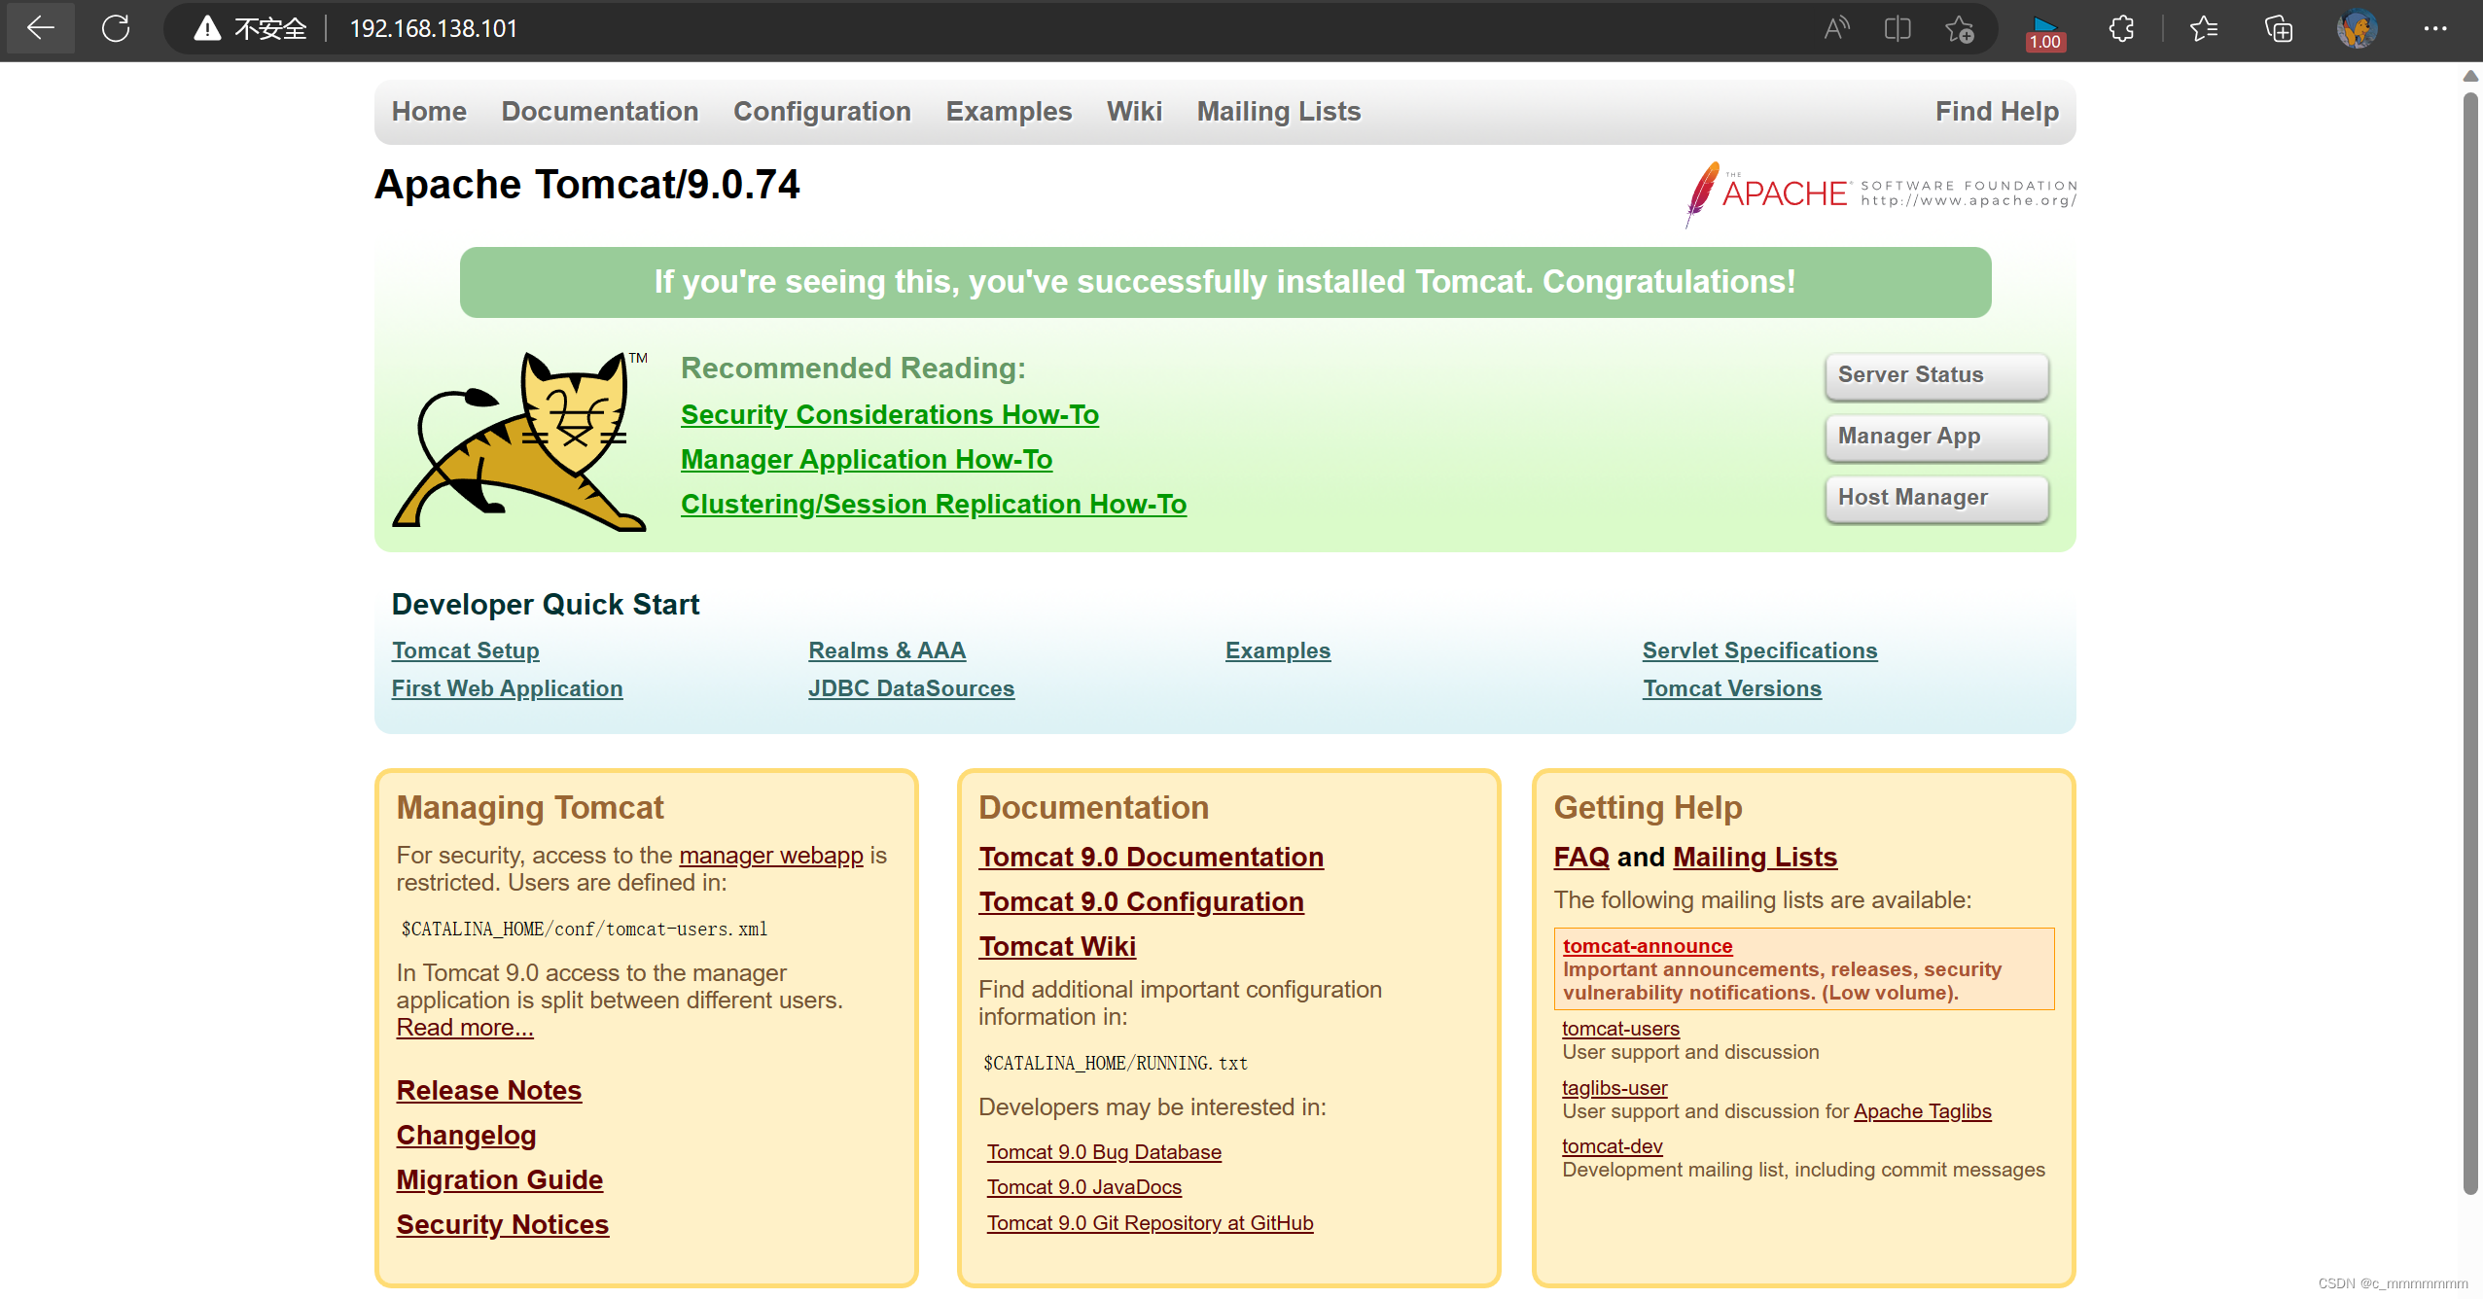Add page to favorites star icon
Image resolution: width=2483 pixels, height=1299 pixels.
pos(1960,29)
